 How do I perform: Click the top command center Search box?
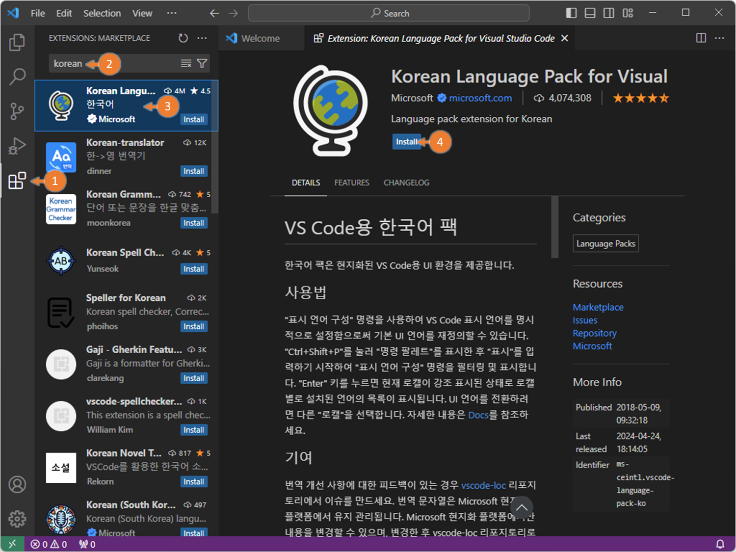pyautogui.click(x=389, y=13)
